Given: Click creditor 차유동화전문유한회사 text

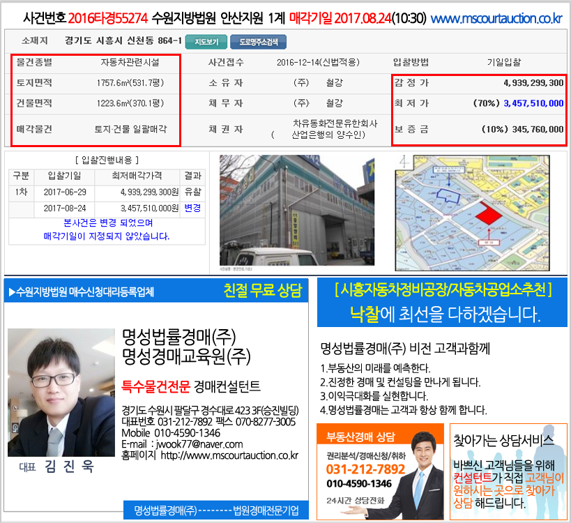Looking at the screenshot, I should pyautogui.click(x=335, y=123).
